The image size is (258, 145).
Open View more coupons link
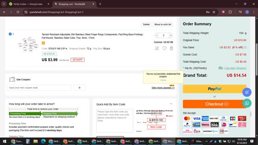click(x=163, y=88)
